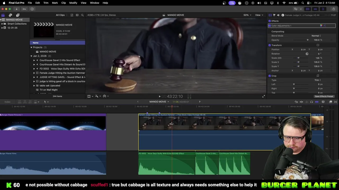This screenshot has width=339, height=190.
Task: Open MANGO MOVIE timeline name dropdown
Action: [x=159, y=102]
